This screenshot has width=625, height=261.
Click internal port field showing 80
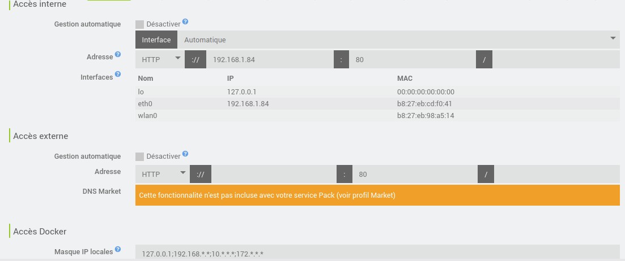click(x=413, y=59)
